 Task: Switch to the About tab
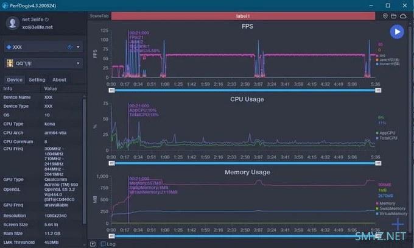tap(59, 80)
